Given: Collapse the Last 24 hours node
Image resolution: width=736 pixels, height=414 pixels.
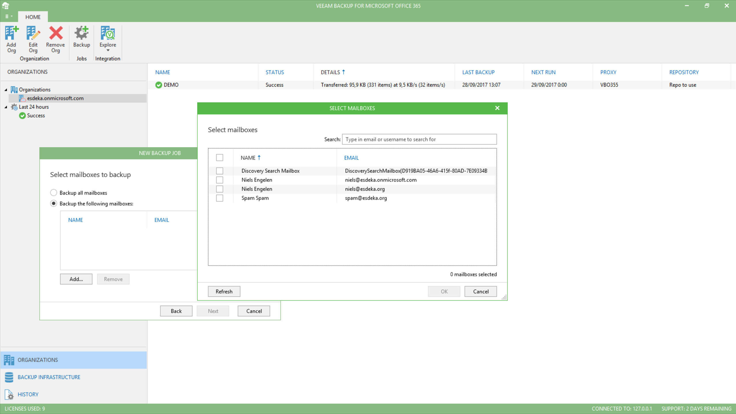Looking at the screenshot, I should click(6, 107).
